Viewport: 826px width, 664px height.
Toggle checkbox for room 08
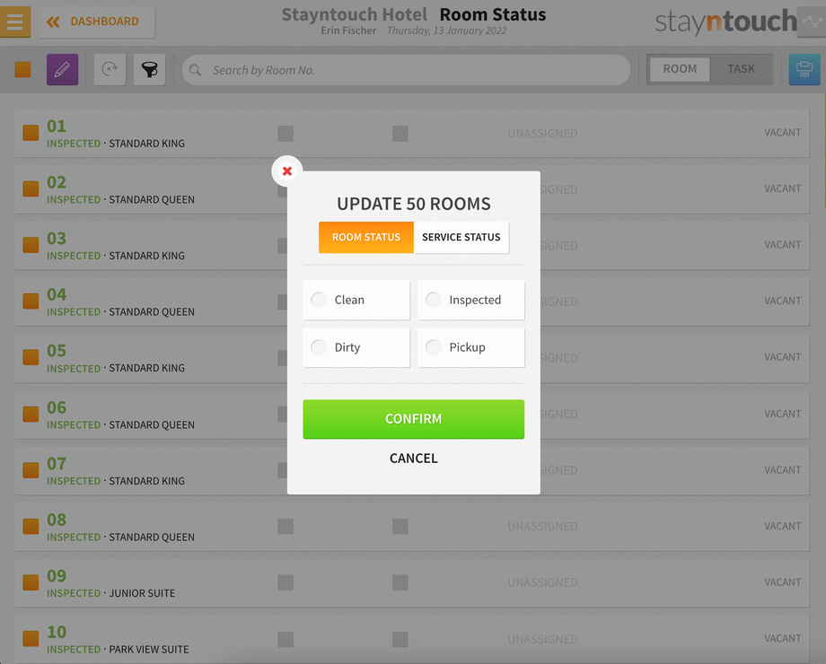tap(31, 526)
